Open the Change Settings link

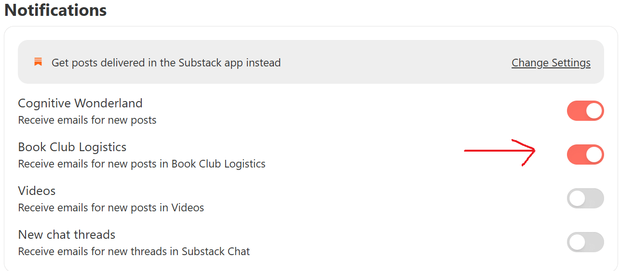pos(551,63)
